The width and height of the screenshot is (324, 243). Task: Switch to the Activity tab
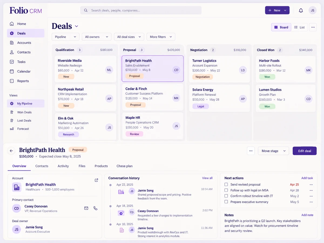click(x=63, y=166)
